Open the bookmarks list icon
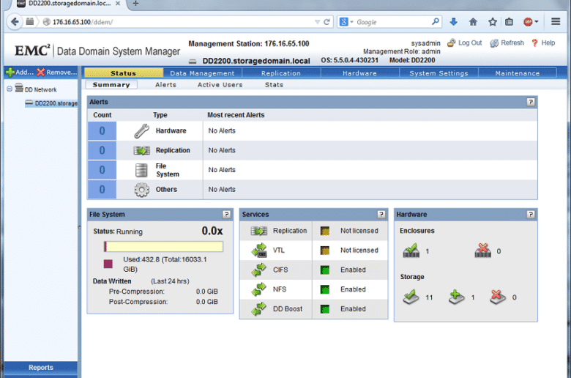Viewport: 571px width, 378px height. coord(509,22)
